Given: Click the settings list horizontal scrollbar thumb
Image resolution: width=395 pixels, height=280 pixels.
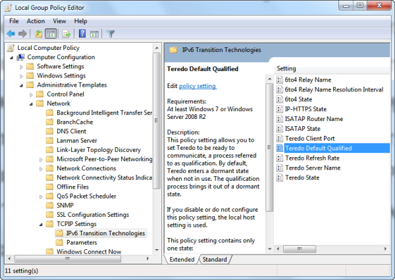Looking at the screenshot, I should 300,249.
